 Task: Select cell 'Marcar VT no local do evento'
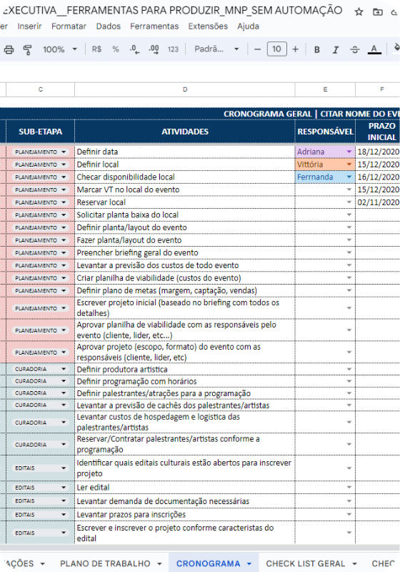[185, 189]
